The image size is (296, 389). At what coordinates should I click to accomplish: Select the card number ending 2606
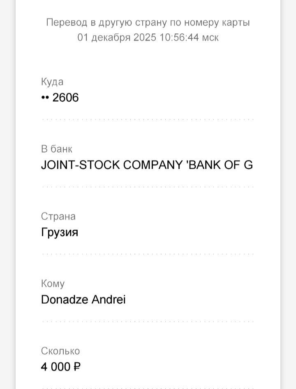point(65,98)
